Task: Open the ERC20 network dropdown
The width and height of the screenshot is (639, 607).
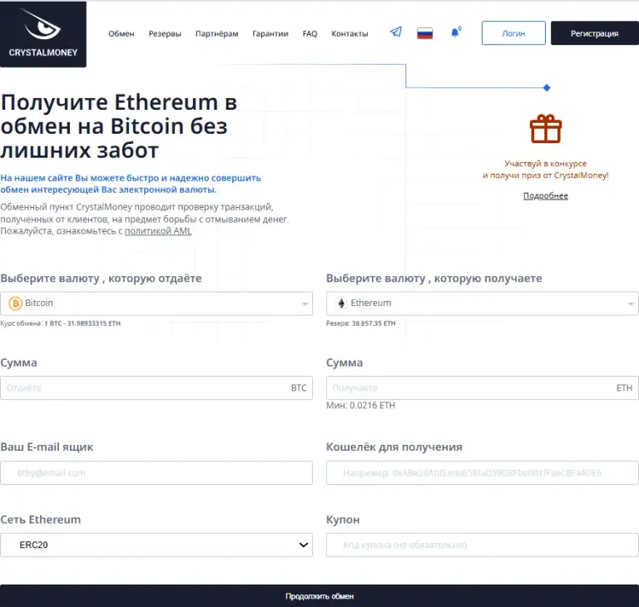Action: pyautogui.click(x=156, y=545)
